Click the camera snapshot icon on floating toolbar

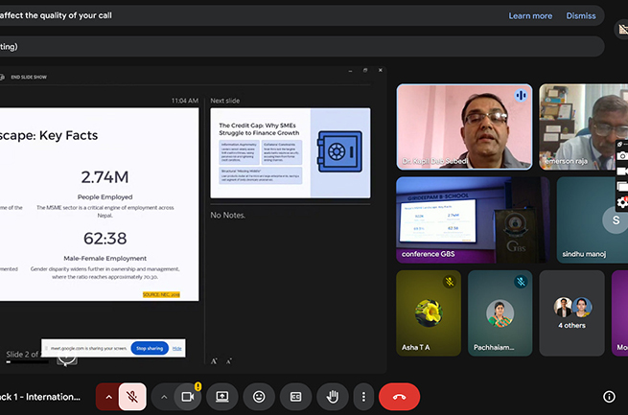point(622,155)
